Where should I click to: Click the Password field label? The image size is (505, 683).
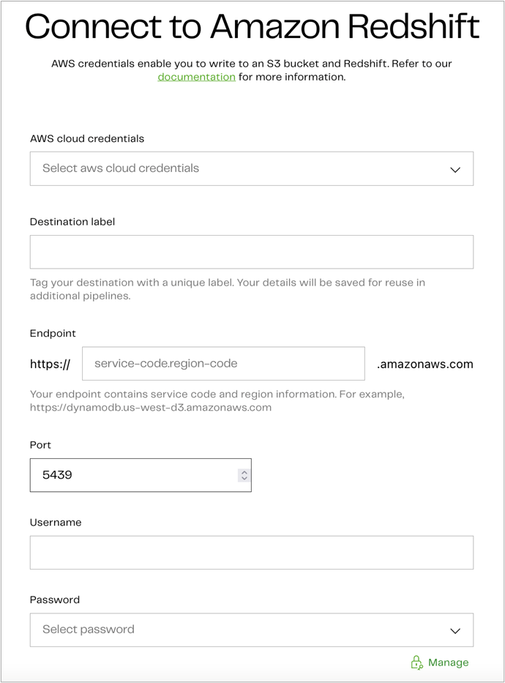[55, 600]
